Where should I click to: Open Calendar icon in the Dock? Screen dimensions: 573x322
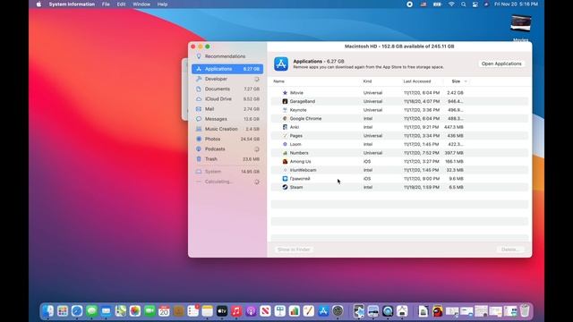(x=164, y=311)
